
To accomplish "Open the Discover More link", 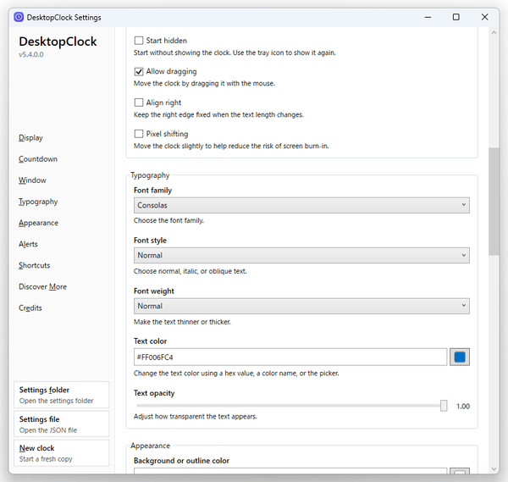I will click(43, 287).
